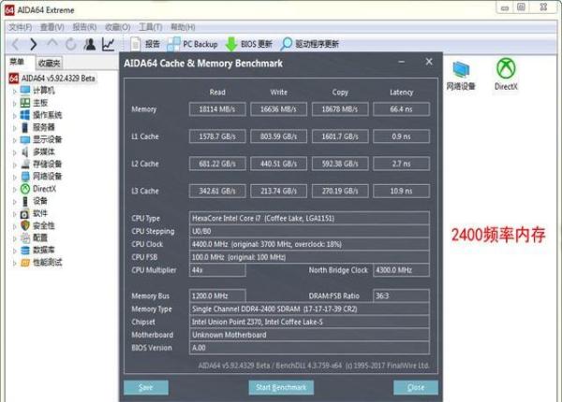Expand the 操作系统 tree node
Screen dimensions: 562x402
(13, 115)
